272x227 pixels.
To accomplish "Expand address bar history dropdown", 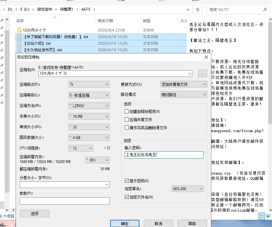I will pyautogui.click(x=188, y=10).
